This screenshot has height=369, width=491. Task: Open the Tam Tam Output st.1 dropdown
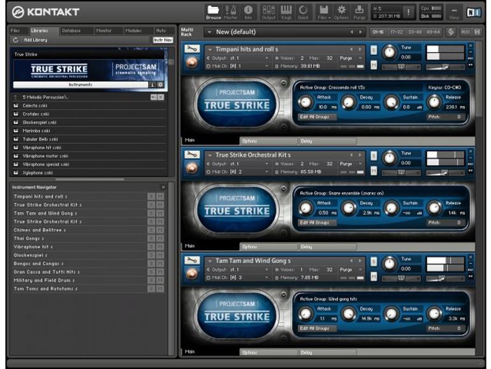click(238, 269)
